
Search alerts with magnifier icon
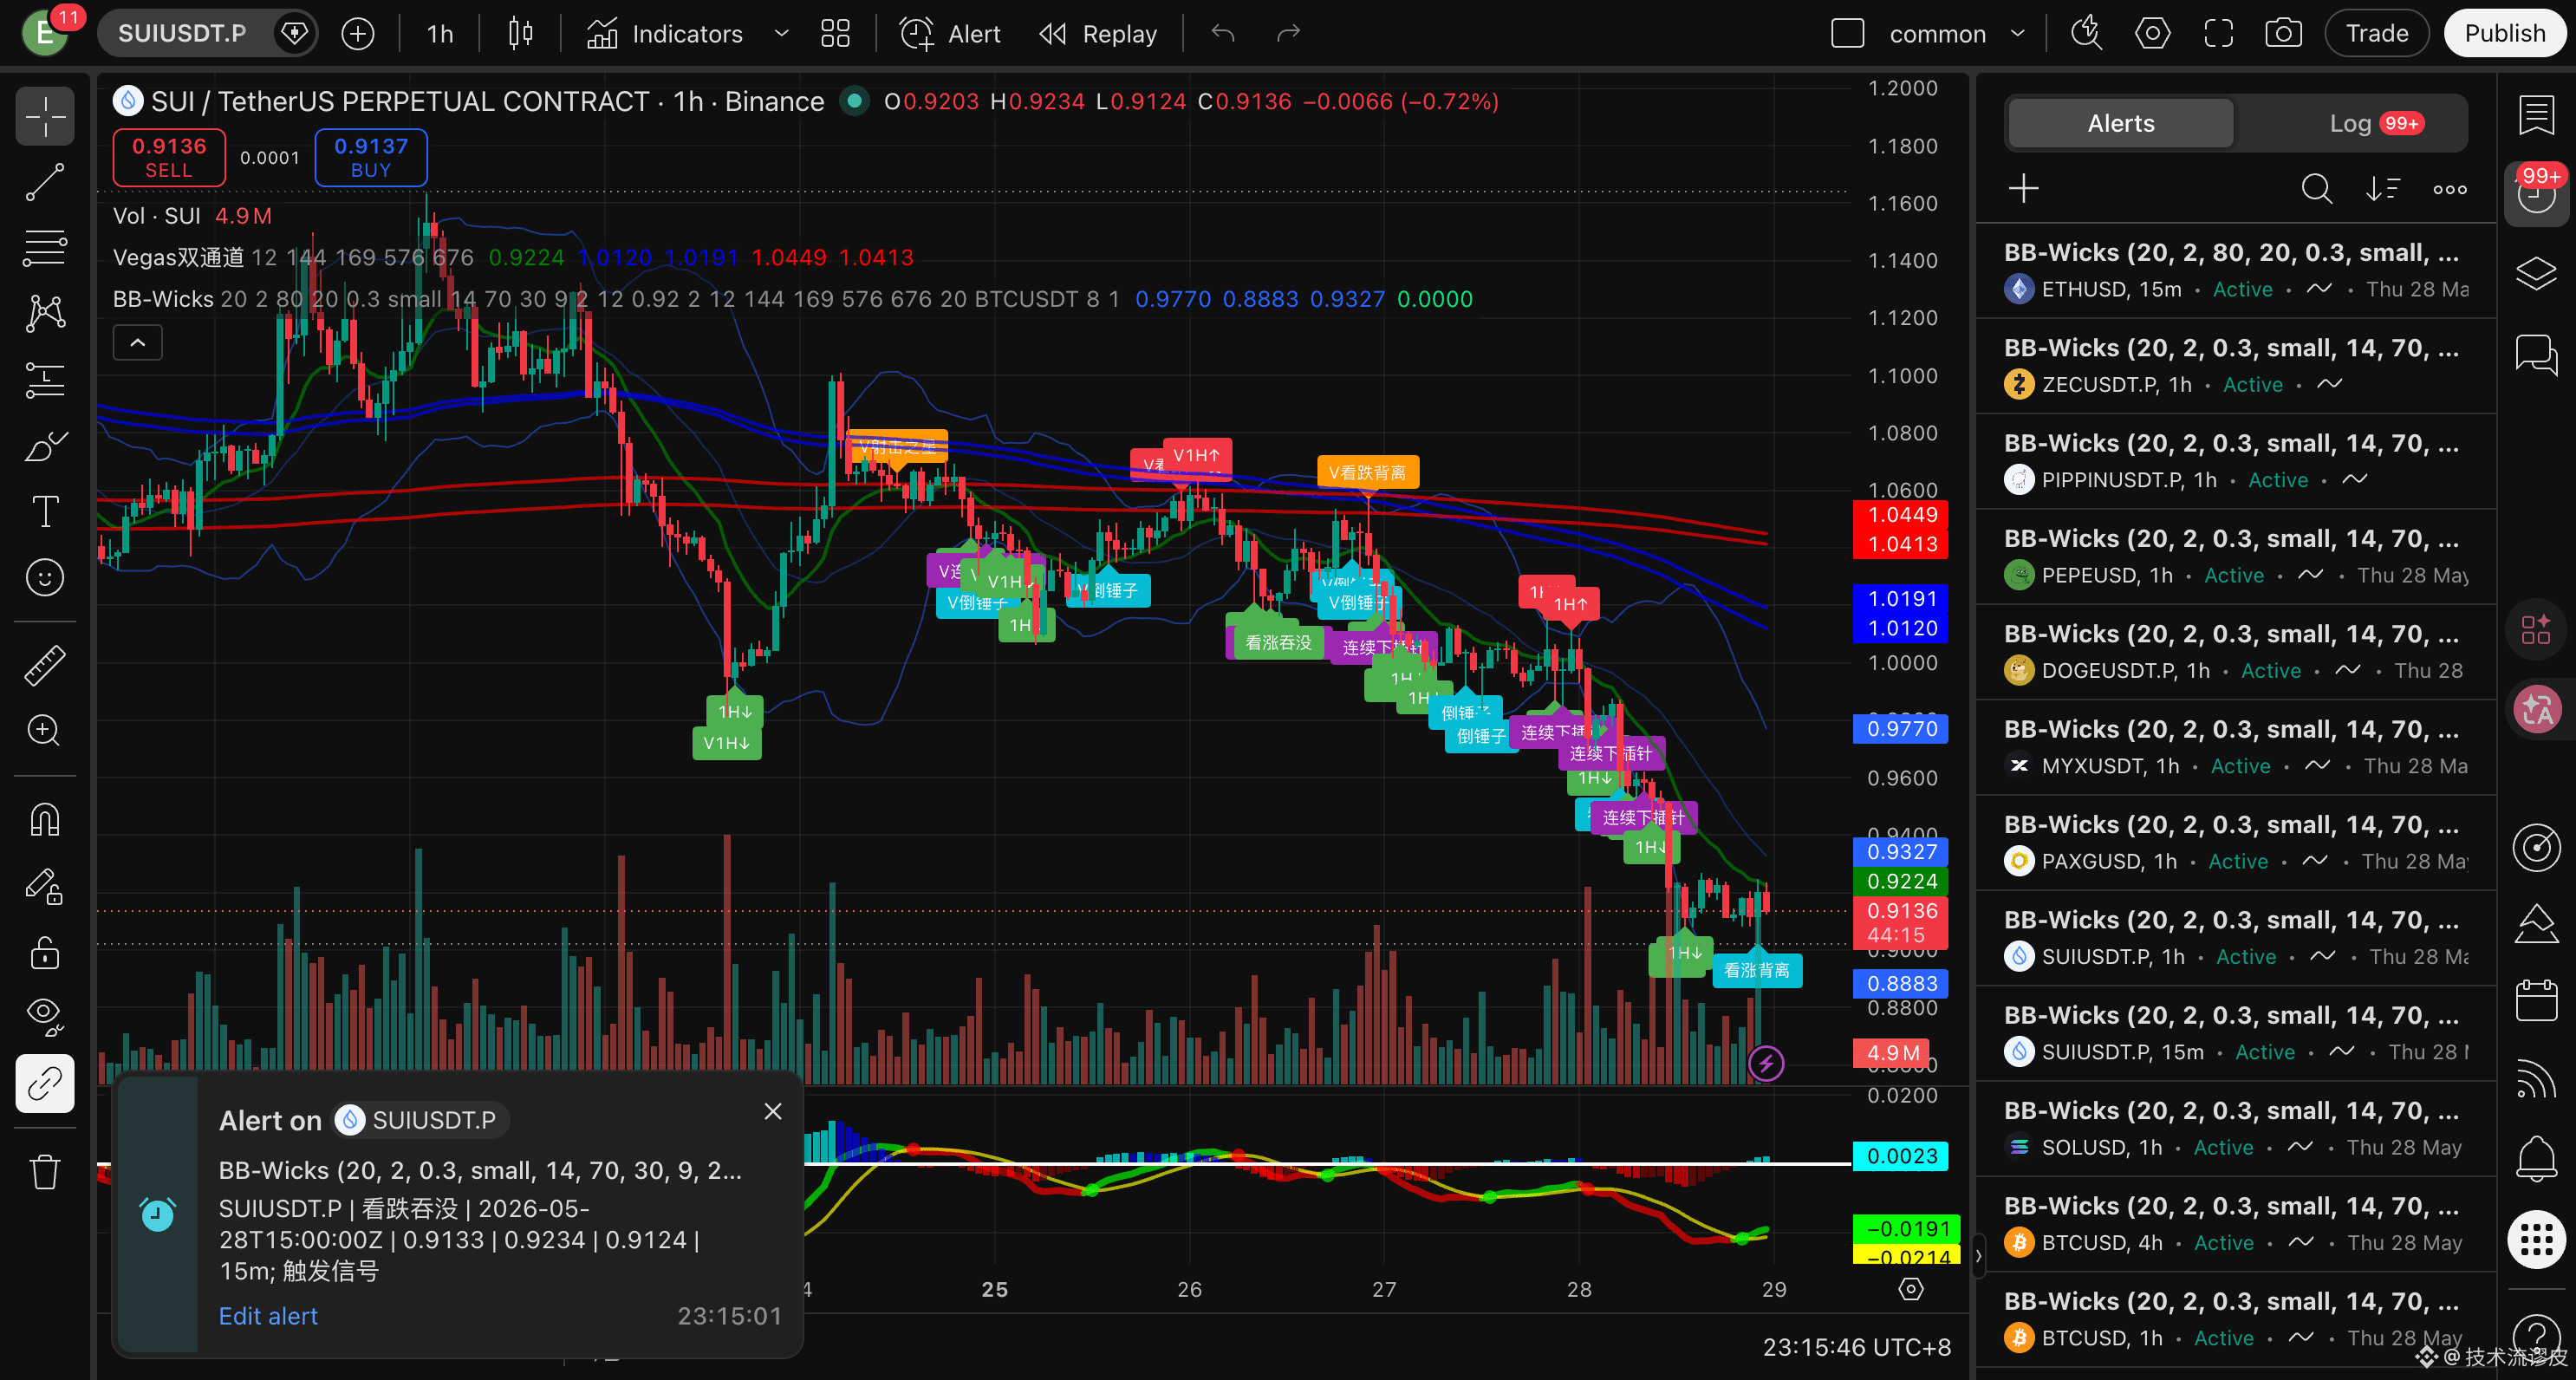2316,188
